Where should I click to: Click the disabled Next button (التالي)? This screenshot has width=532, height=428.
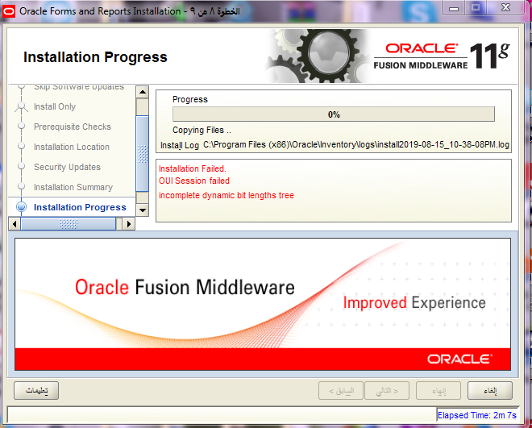[x=387, y=391]
